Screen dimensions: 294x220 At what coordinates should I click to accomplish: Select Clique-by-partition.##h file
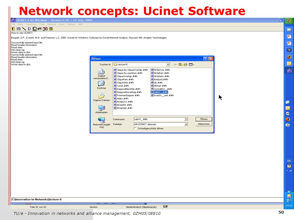128,73
